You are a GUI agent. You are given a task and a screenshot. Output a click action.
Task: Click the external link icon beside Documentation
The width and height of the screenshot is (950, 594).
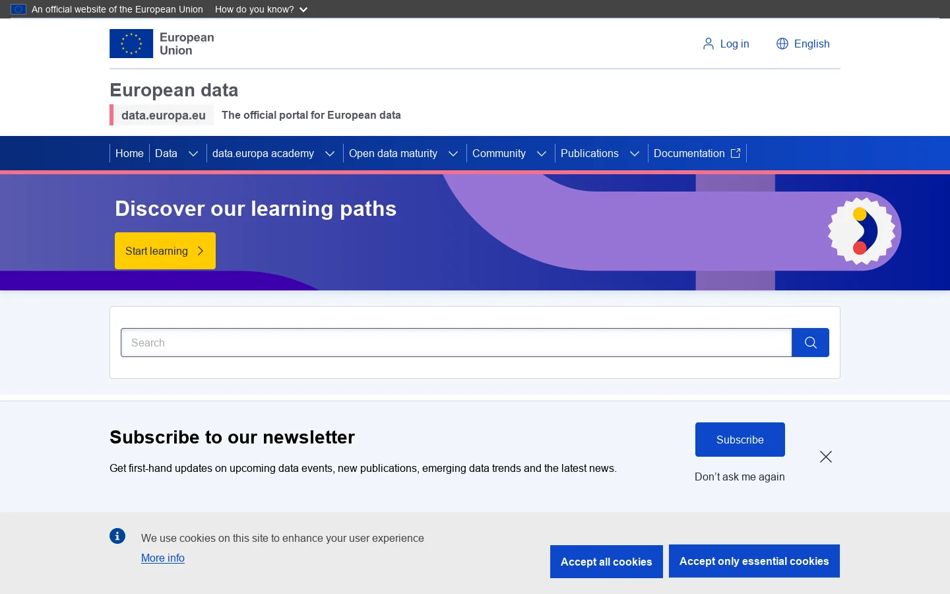coord(736,153)
